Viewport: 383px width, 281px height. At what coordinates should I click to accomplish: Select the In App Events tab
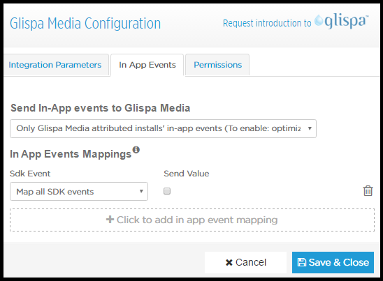point(147,65)
